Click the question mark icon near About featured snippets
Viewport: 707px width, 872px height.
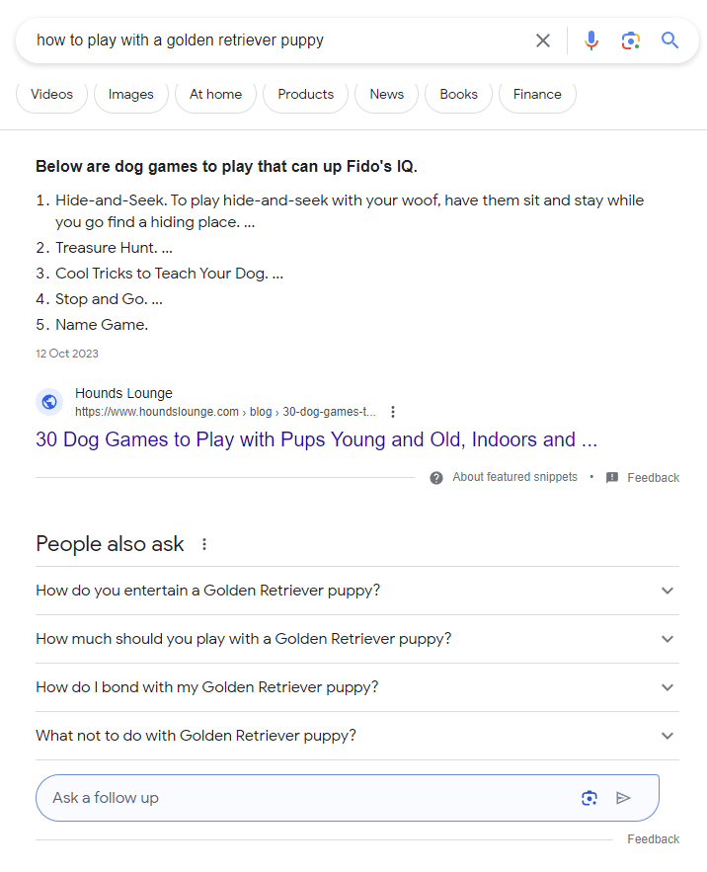435,477
